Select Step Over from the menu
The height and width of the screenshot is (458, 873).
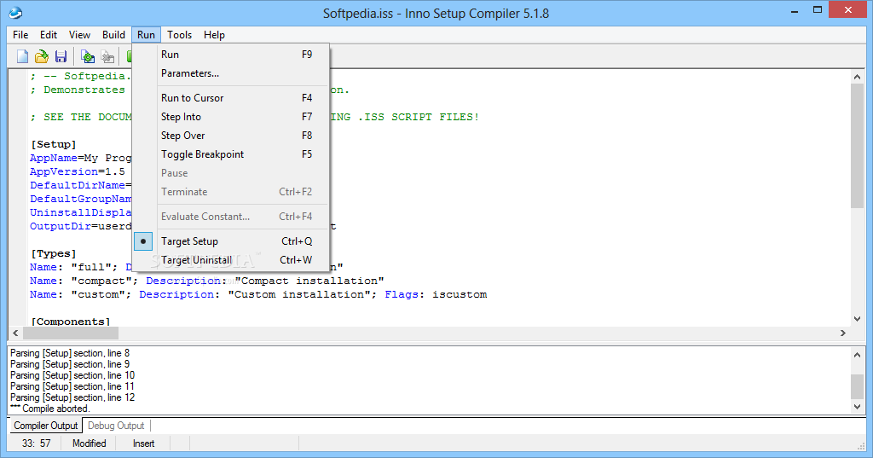(230, 136)
